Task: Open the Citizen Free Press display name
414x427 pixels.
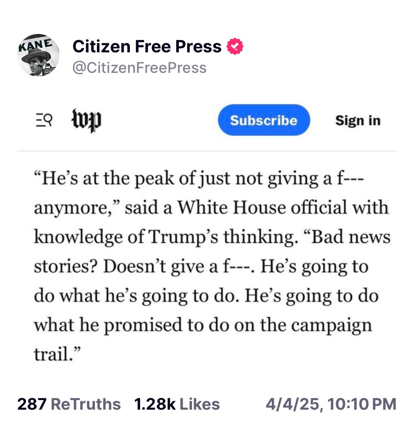Action: pyautogui.click(x=147, y=47)
